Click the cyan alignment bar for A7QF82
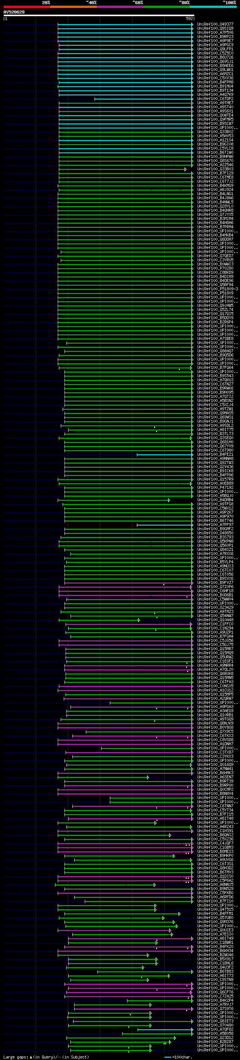Viewport: 240px width, 1060px height. (165, 1029)
